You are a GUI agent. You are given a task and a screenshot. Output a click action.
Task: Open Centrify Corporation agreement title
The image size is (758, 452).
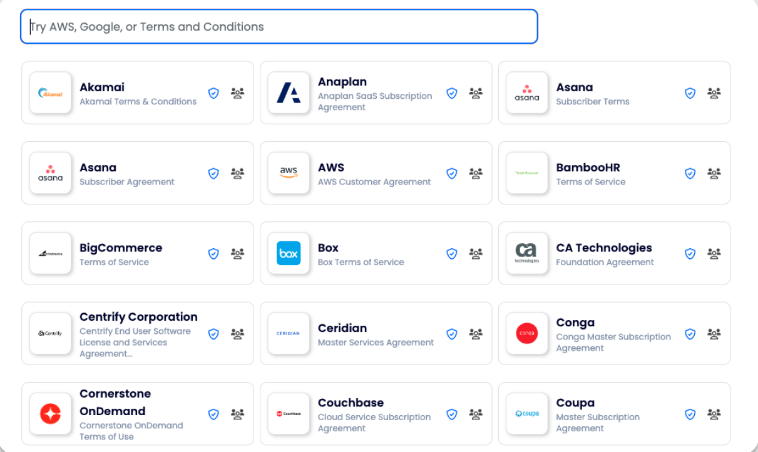tap(138, 317)
